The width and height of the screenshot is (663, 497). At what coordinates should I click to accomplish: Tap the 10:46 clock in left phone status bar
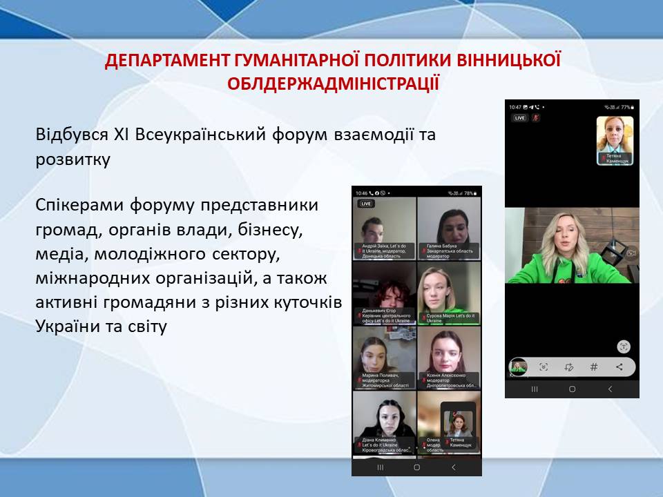click(x=361, y=193)
